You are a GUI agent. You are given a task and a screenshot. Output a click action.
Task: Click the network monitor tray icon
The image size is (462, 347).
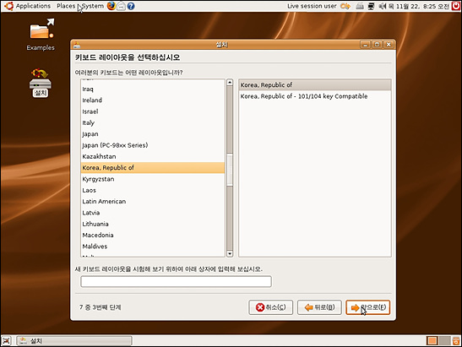tap(372, 6)
